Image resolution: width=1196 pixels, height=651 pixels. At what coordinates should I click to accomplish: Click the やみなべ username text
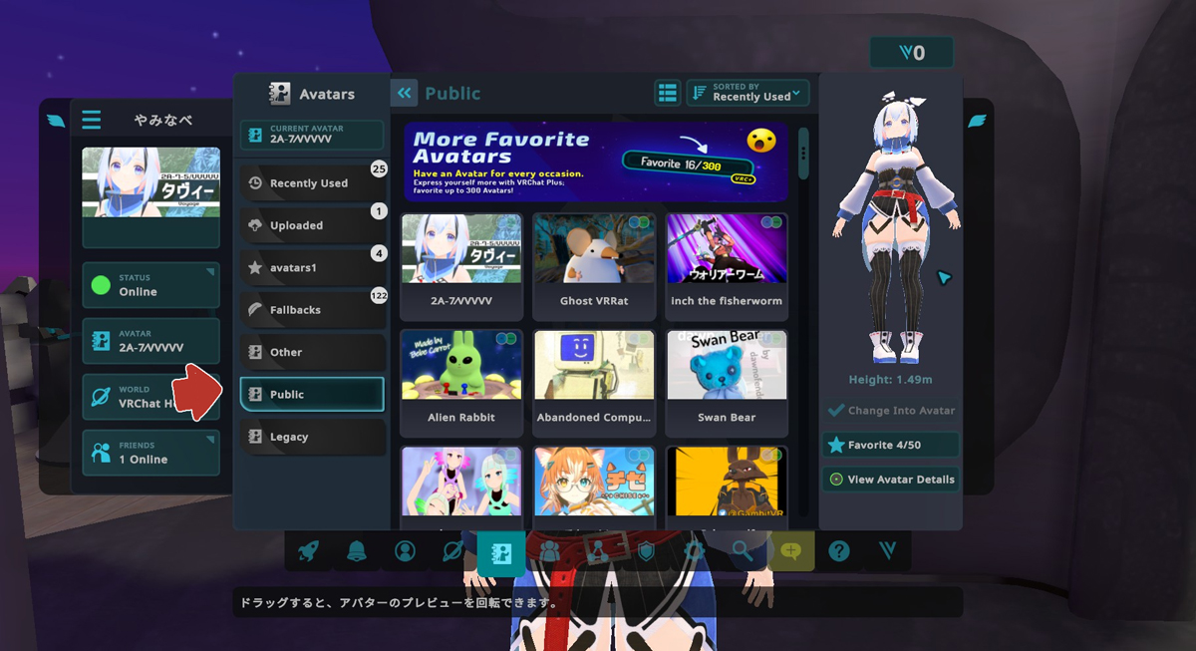point(163,120)
